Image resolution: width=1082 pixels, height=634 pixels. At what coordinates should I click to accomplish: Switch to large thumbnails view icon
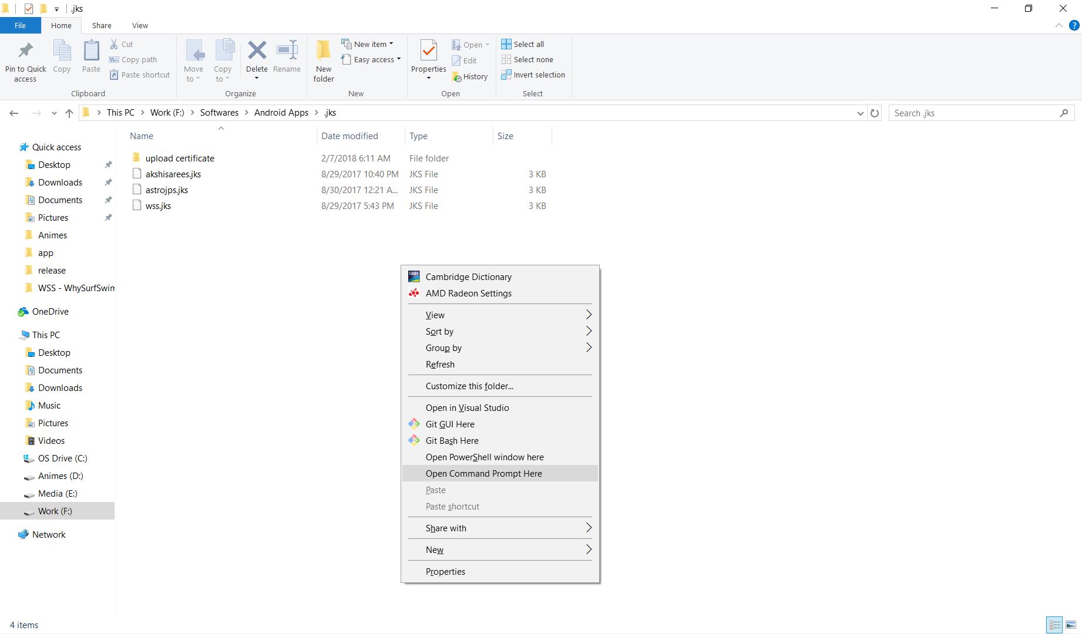[x=1071, y=625]
